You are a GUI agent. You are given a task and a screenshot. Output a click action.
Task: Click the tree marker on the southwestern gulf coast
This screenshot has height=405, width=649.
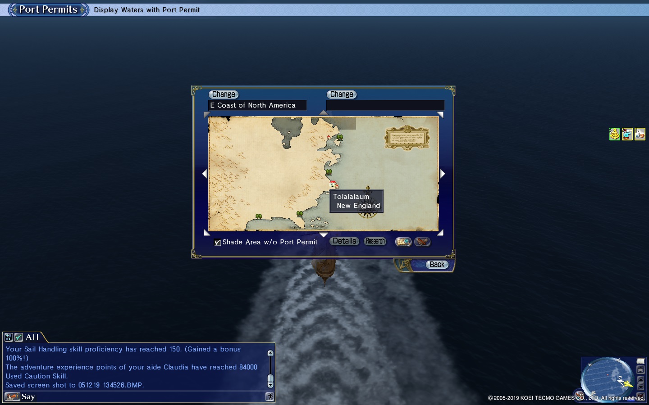(259, 216)
